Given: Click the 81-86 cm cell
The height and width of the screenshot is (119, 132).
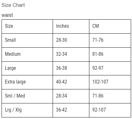Looking at the screenshot, I should 110,55.
